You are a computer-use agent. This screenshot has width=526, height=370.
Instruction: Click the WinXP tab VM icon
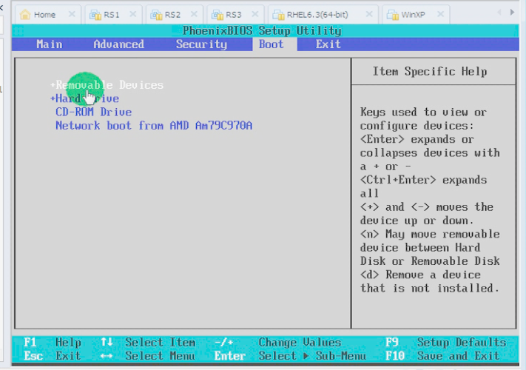[x=393, y=15]
